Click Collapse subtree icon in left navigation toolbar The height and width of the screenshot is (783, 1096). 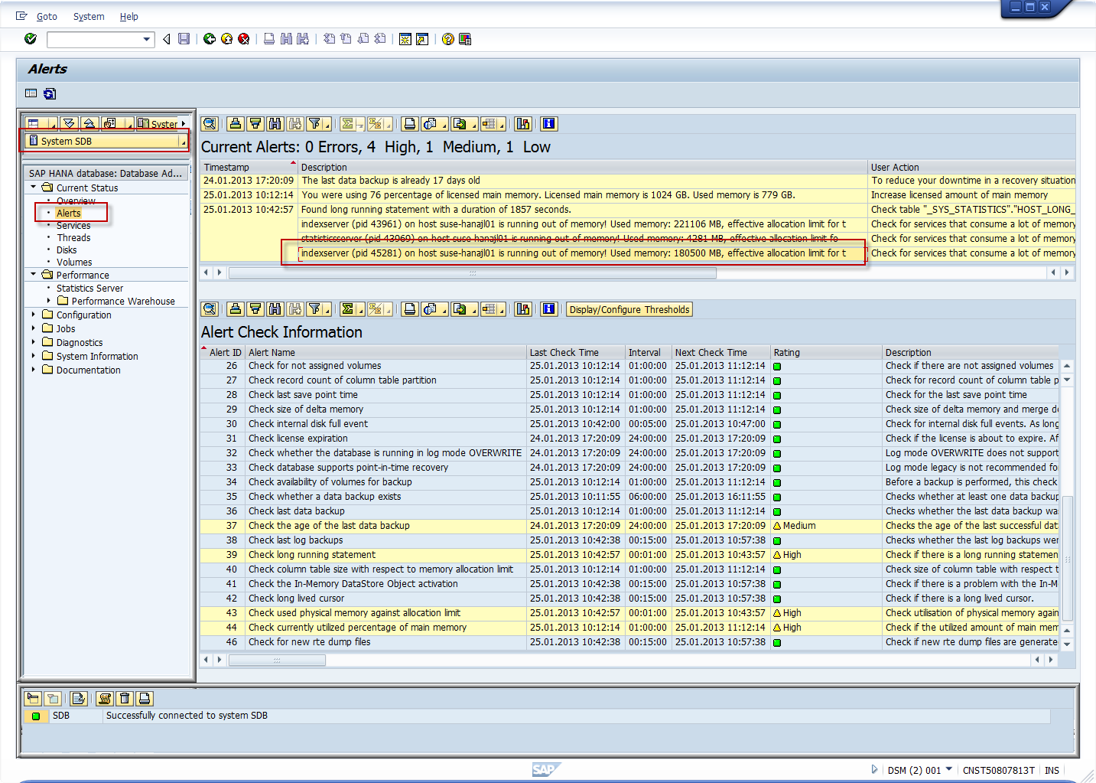(89, 123)
